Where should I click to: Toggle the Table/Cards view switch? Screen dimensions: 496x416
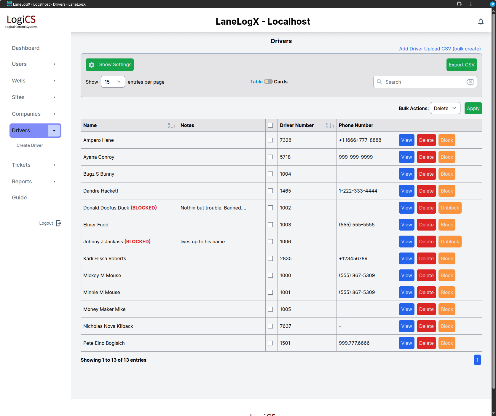268,82
